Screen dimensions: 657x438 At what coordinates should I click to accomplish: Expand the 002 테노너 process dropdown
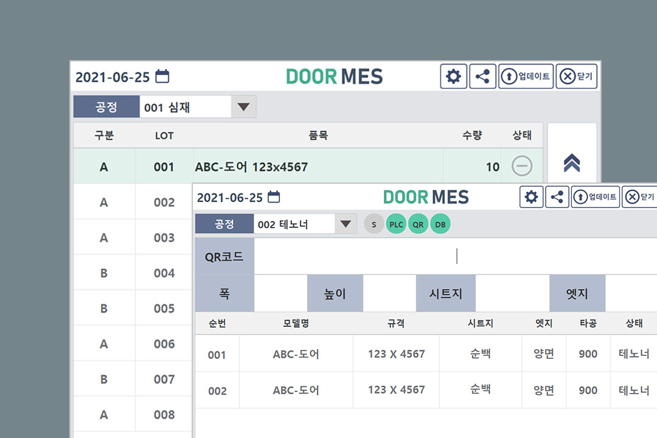pyautogui.click(x=346, y=224)
